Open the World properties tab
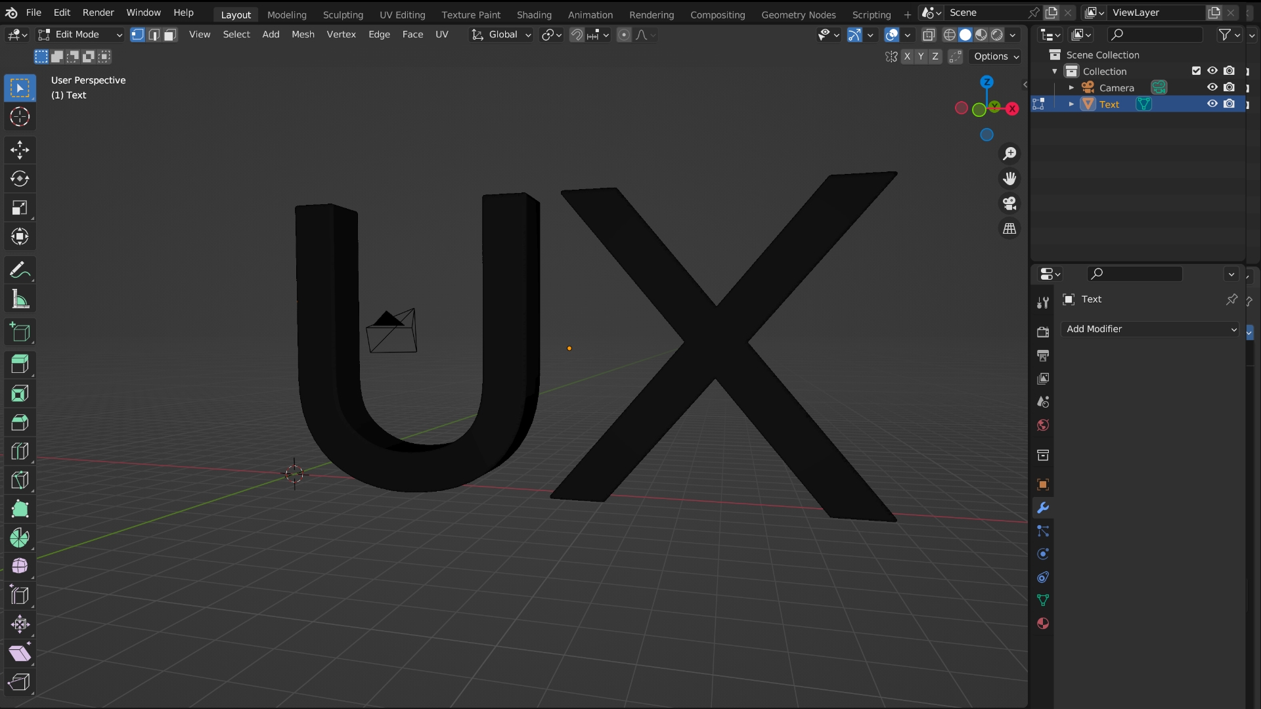The width and height of the screenshot is (1261, 709). coord(1043,425)
